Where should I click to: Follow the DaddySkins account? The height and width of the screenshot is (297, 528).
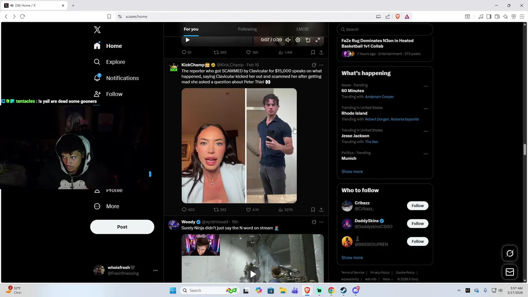click(417, 224)
